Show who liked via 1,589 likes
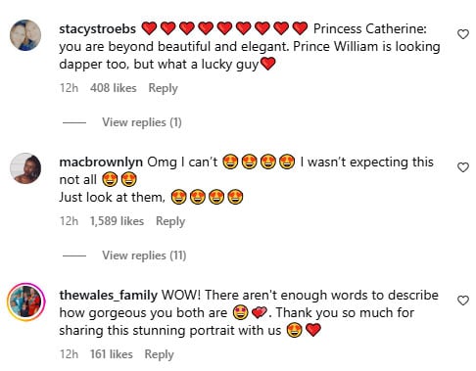The image size is (476, 371). (117, 221)
